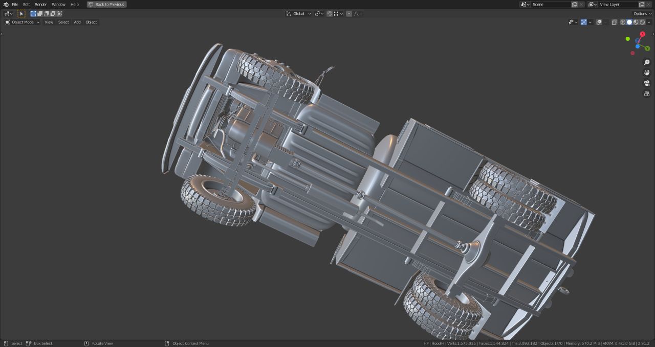Image resolution: width=655 pixels, height=347 pixels.
Task: Open the Options dropdown
Action: [x=642, y=14]
